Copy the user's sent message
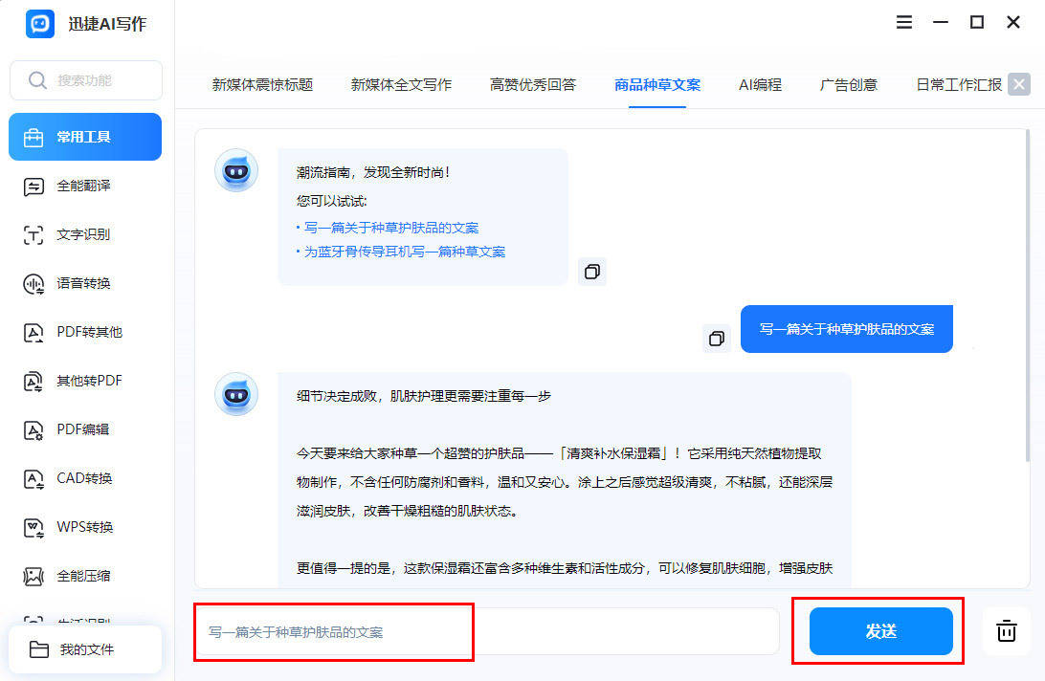 tap(716, 338)
